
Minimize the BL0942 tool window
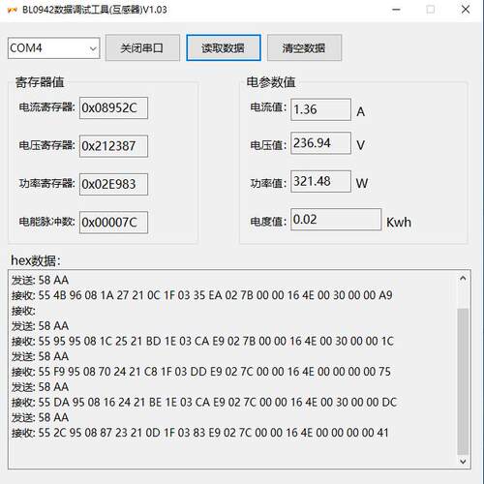click(x=396, y=10)
